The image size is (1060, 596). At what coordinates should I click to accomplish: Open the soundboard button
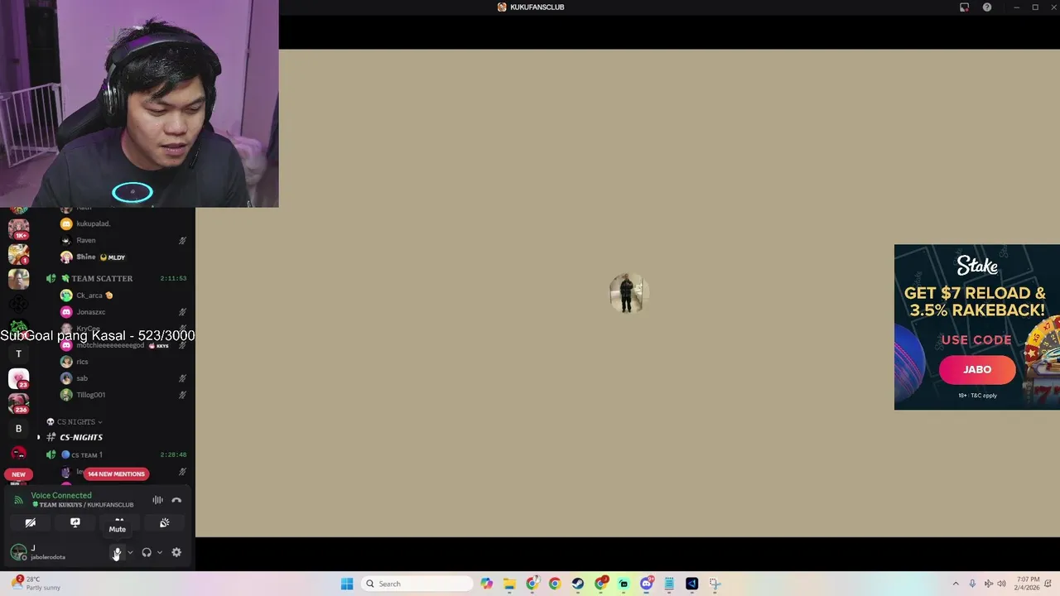164,522
